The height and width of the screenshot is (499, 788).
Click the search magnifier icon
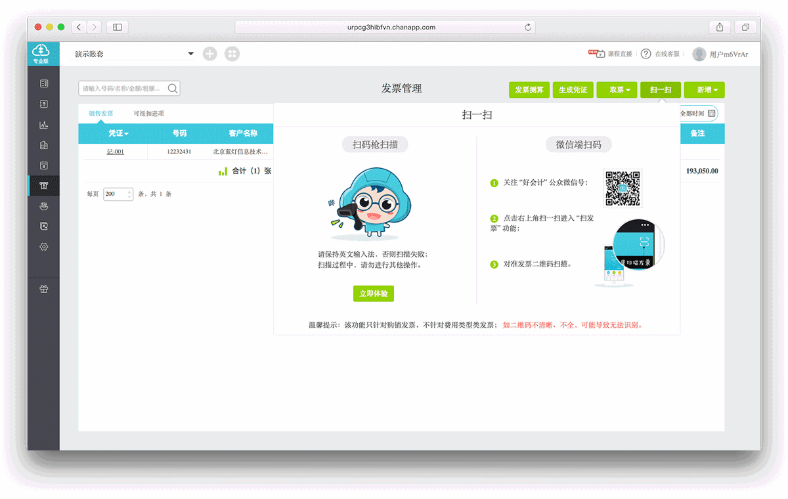pyautogui.click(x=173, y=89)
